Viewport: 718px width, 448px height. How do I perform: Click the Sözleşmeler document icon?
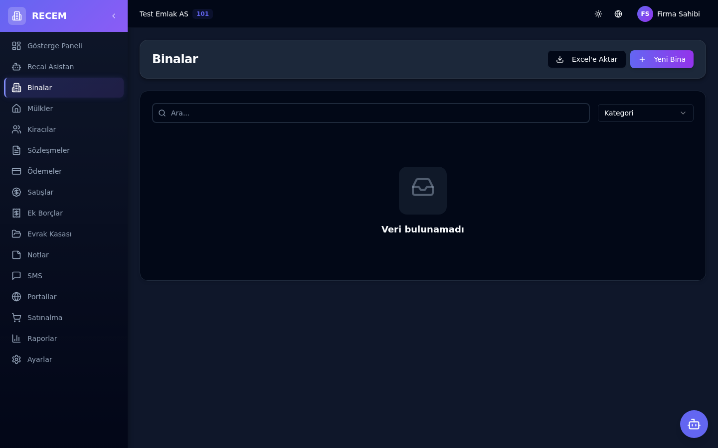pyautogui.click(x=16, y=150)
